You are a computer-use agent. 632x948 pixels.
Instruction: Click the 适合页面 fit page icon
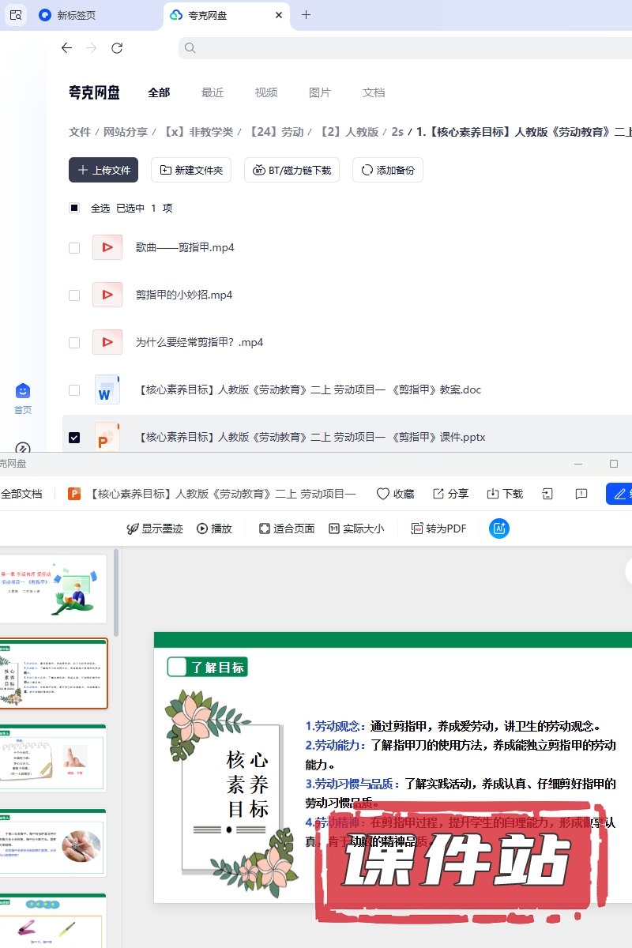pos(265,529)
